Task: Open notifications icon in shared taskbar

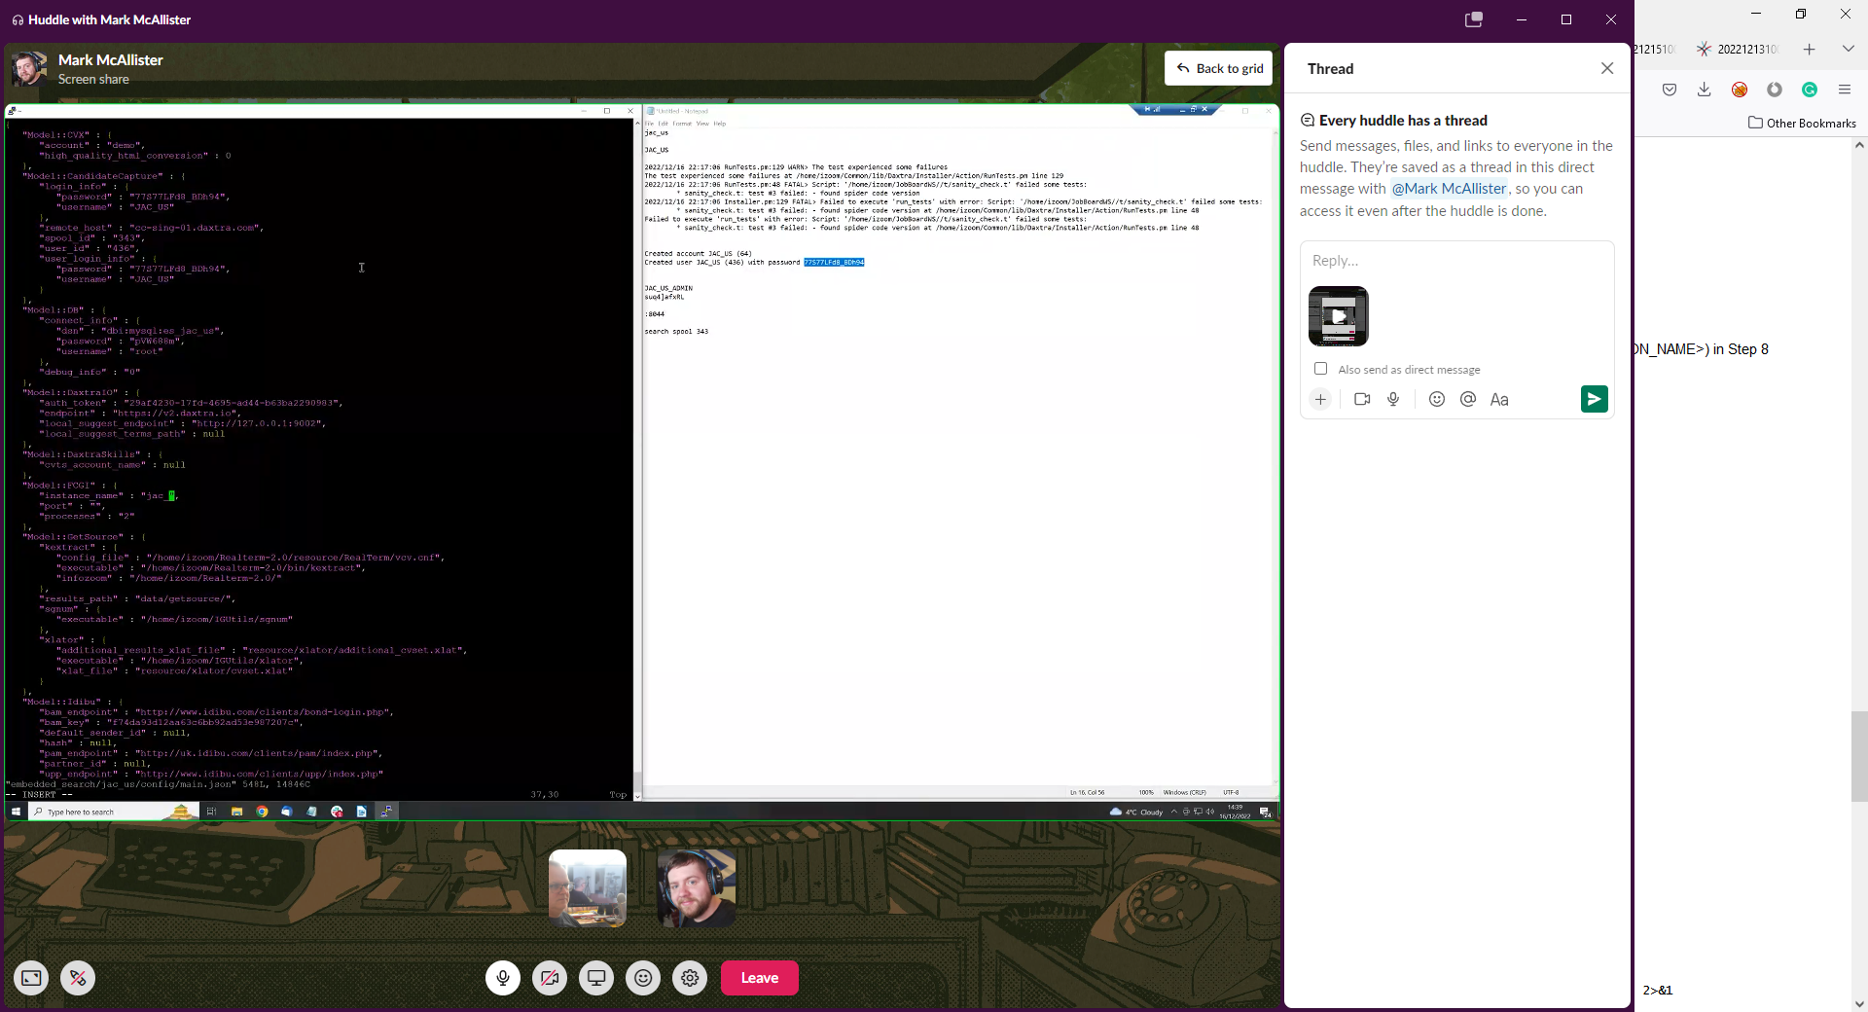Action: [x=1265, y=812]
